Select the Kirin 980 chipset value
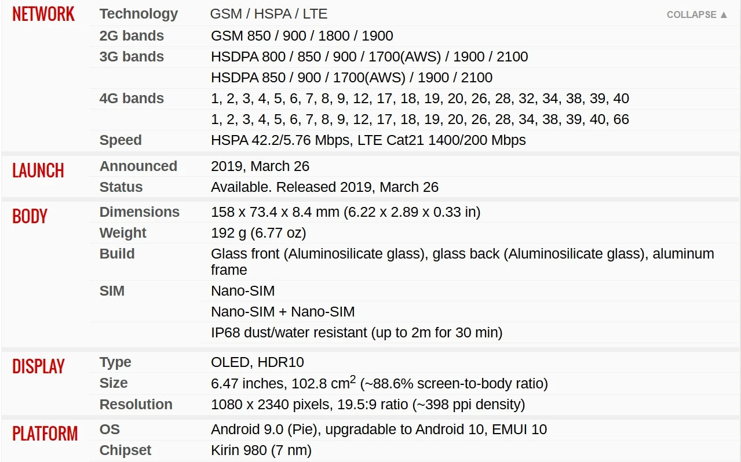 tap(260, 450)
